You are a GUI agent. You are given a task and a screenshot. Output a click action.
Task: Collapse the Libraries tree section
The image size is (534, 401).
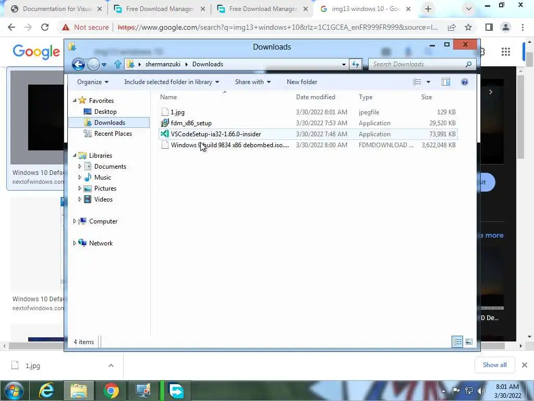(75, 155)
